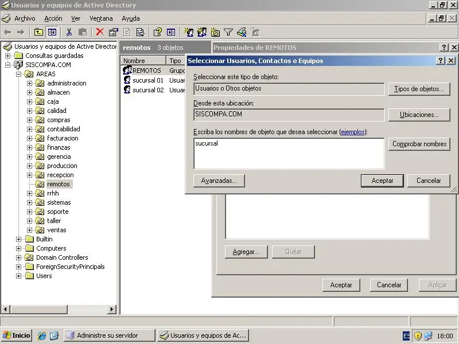Open the Avanzadas options
Screen dimensions: 459x344
coord(219,181)
